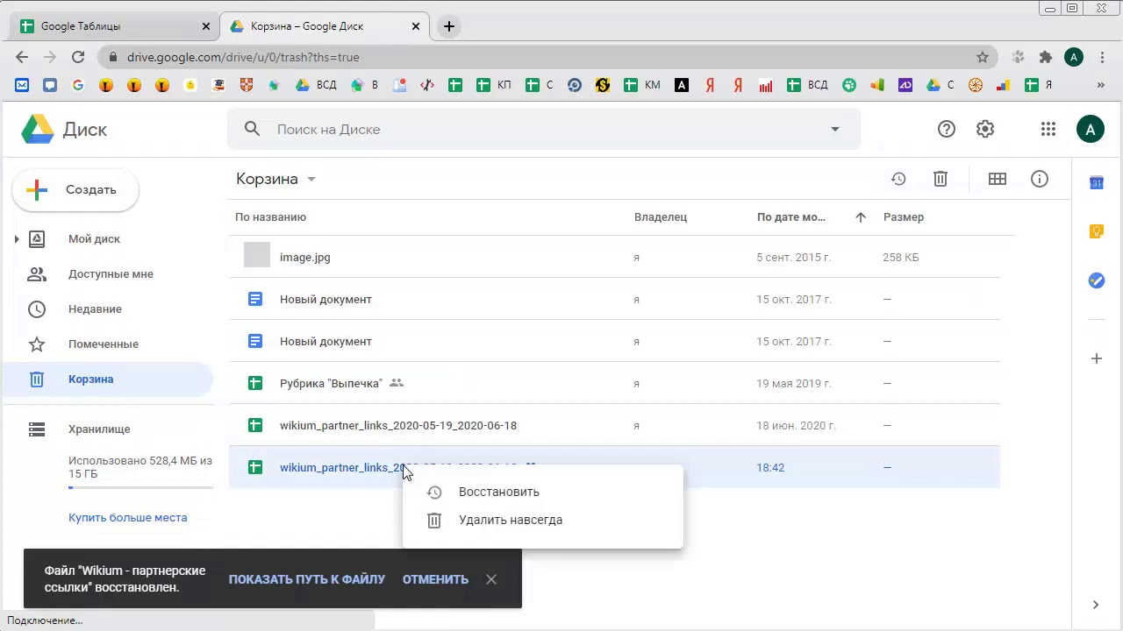
Task: Follow the Купить больше места link
Action: click(x=128, y=517)
